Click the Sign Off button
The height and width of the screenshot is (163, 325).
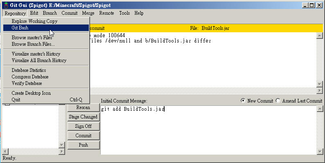(84, 126)
